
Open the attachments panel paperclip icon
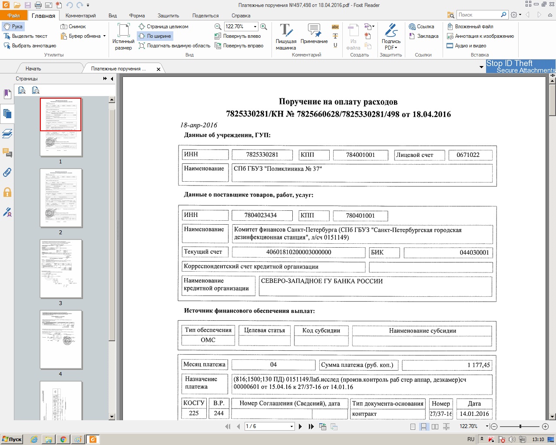click(7, 173)
